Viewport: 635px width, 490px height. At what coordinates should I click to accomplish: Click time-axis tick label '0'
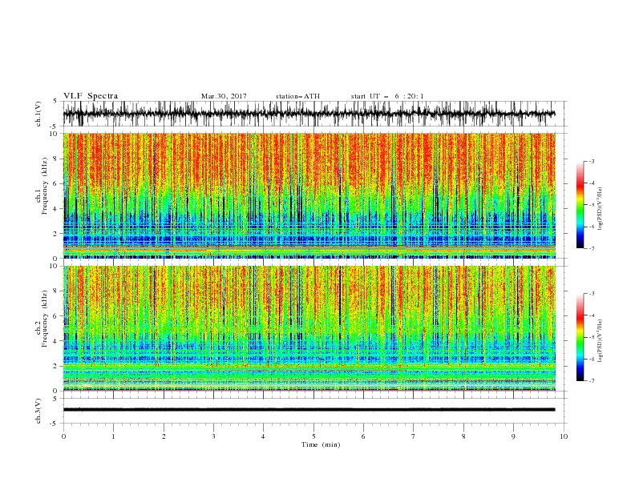tap(63, 436)
